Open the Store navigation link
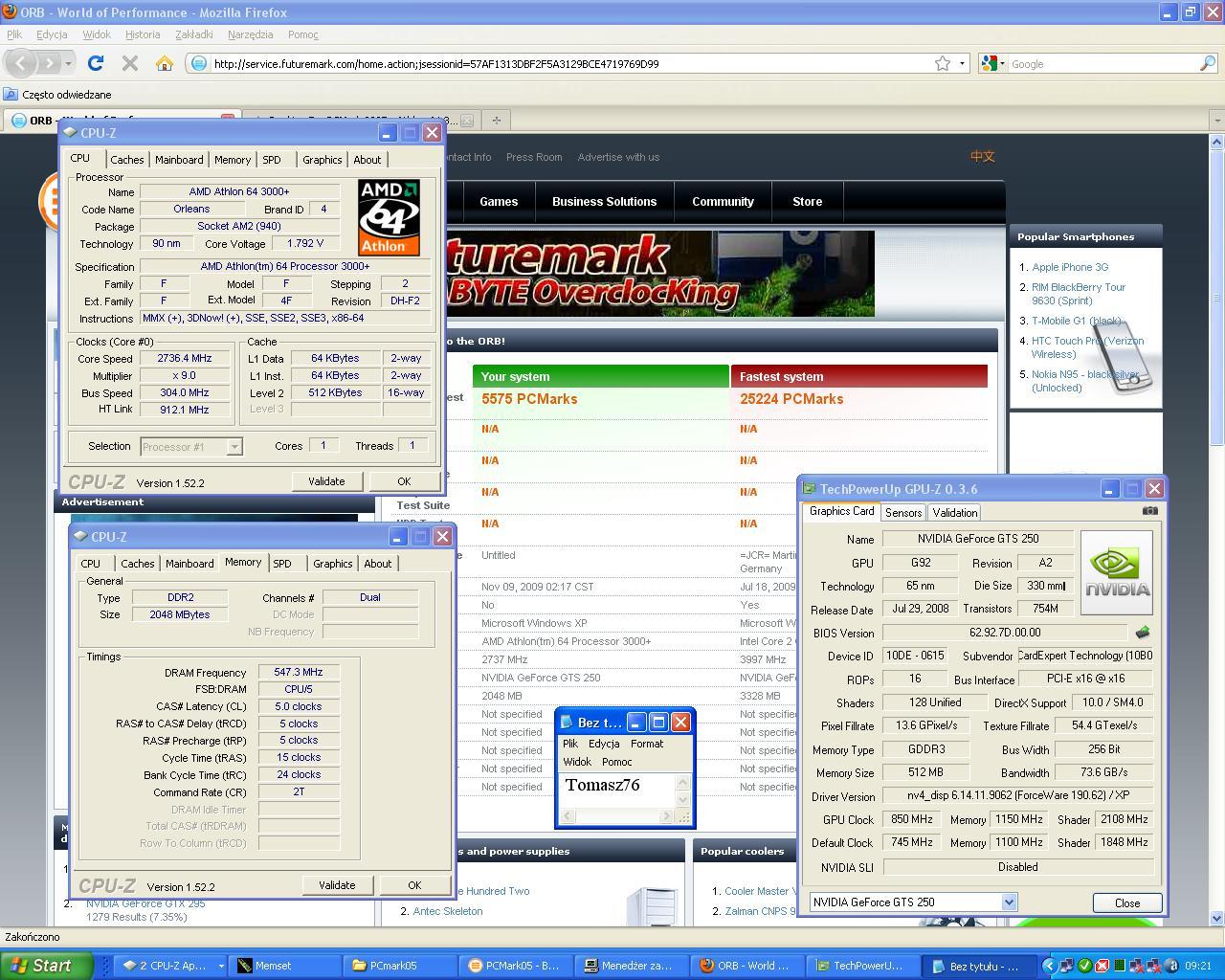The image size is (1225, 980). click(808, 202)
